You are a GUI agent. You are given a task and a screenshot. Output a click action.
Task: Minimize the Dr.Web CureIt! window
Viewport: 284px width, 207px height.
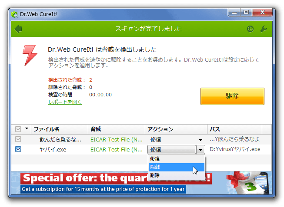[234, 13]
